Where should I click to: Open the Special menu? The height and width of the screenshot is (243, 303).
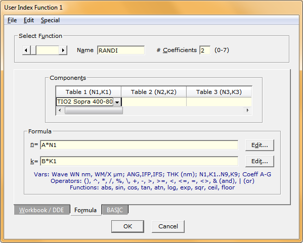pos(50,20)
